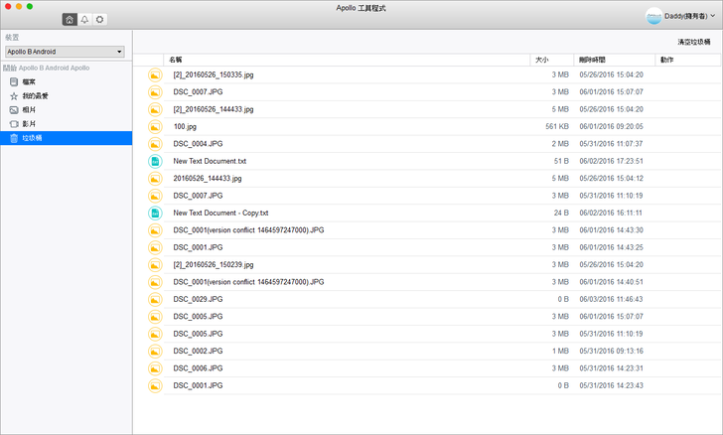The width and height of the screenshot is (723, 435).
Task: Click the Daddy user avatar icon
Action: [x=654, y=16]
